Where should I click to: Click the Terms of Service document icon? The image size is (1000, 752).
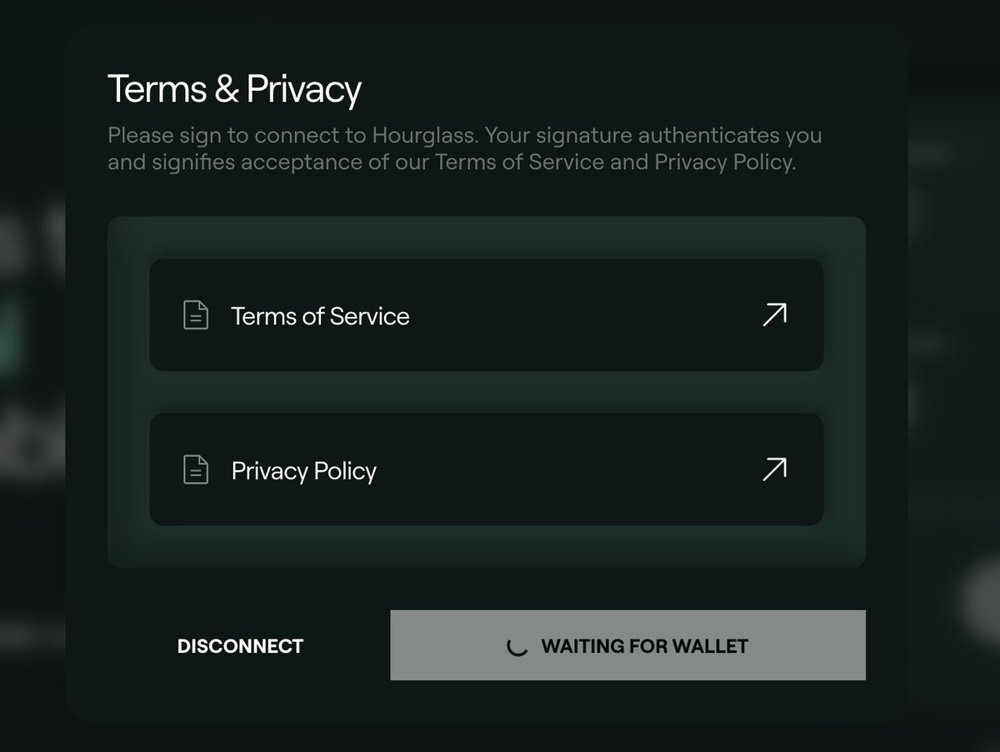(x=196, y=316)
